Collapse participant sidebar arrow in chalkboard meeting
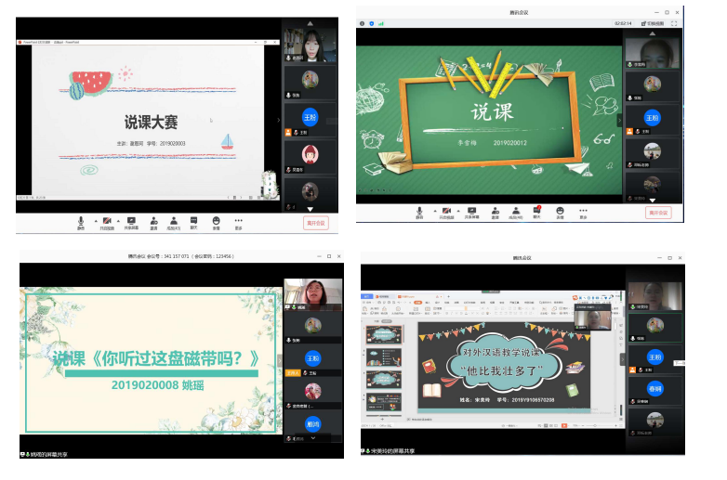This screenshot has height=480, width=727. click(x=620, y=120)
